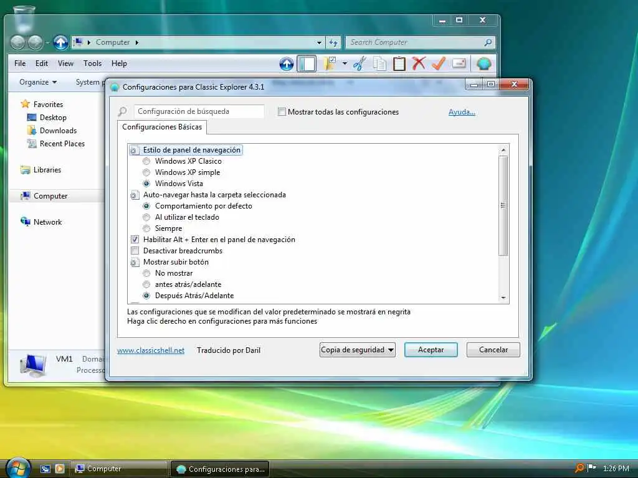Click the Forward navigation button in Explorer

[x=36, y=42]
